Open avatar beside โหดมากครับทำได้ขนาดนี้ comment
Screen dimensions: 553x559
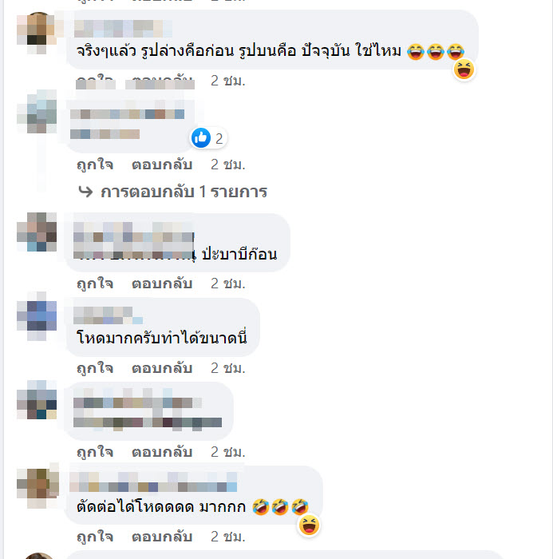37,316
